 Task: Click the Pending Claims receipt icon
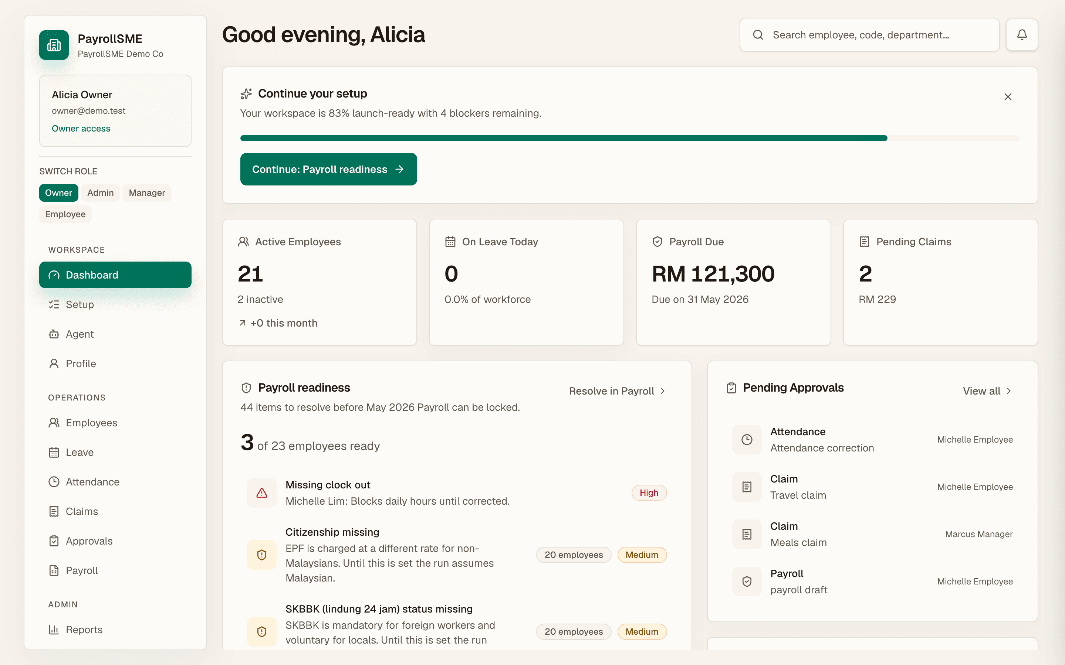864,242
